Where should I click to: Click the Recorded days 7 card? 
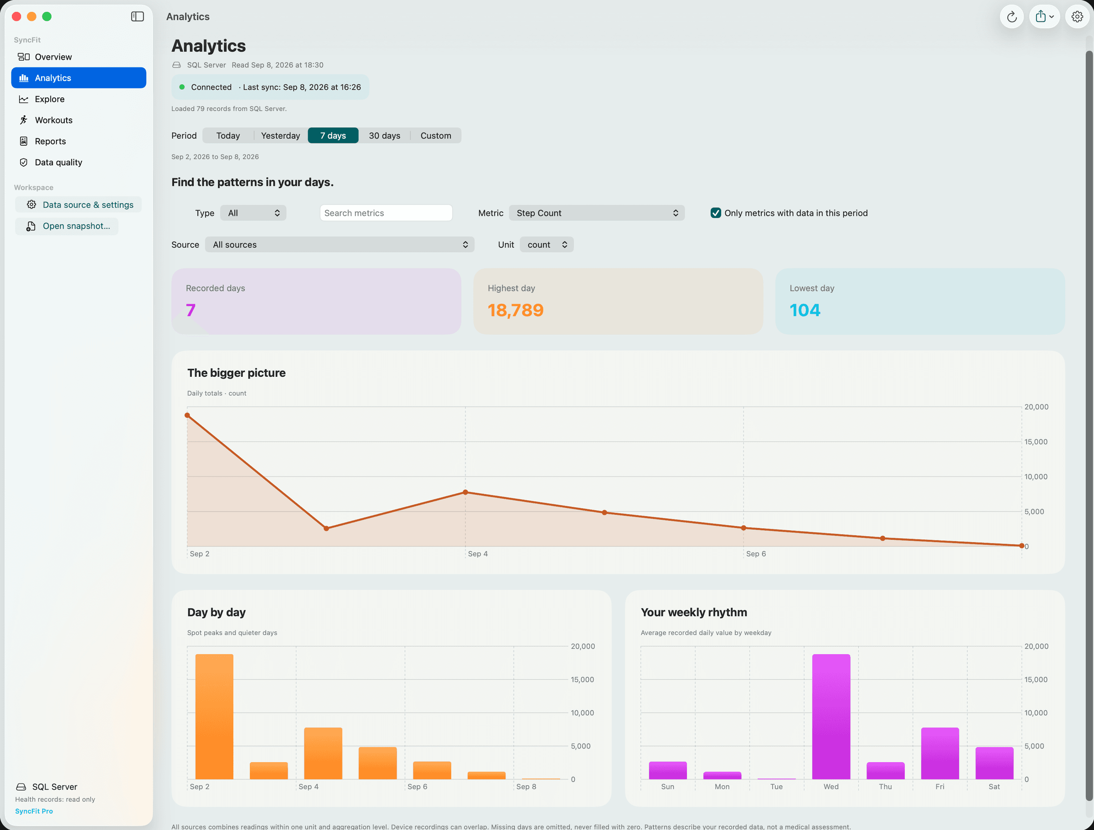click(316, 302)
